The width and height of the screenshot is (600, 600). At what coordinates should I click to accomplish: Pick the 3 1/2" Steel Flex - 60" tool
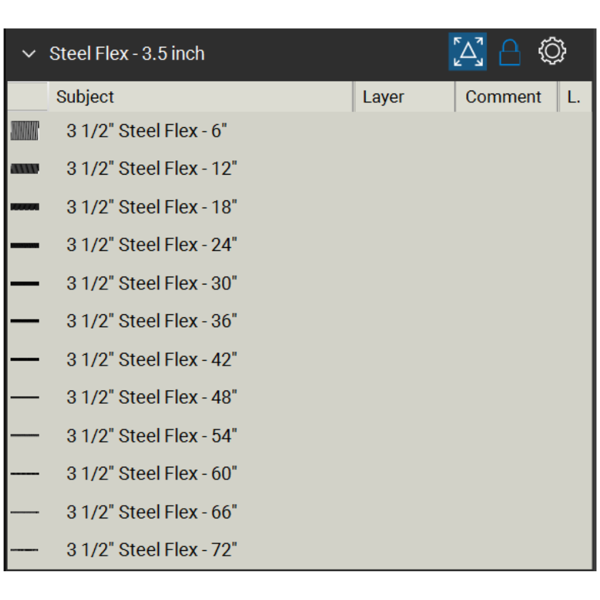point(152,473)
